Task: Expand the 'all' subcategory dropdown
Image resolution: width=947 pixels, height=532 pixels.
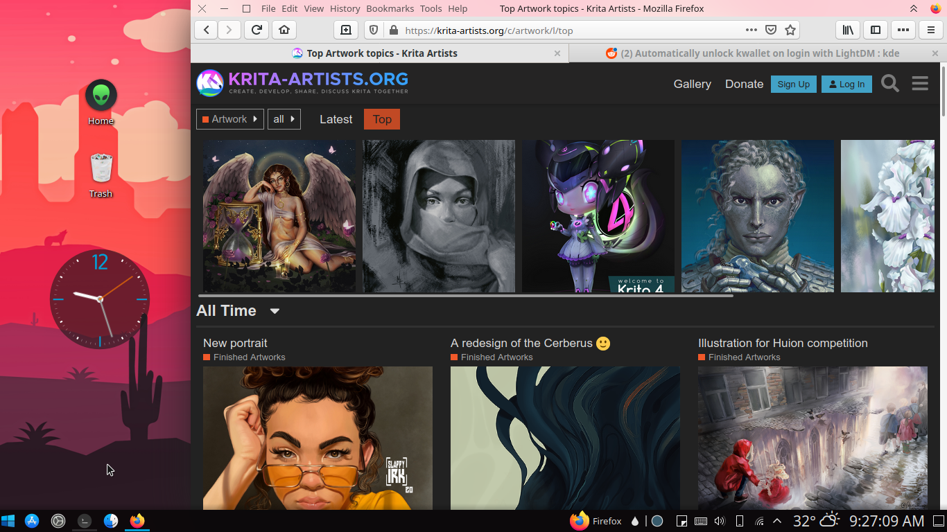Action: [x=284, y=119]
